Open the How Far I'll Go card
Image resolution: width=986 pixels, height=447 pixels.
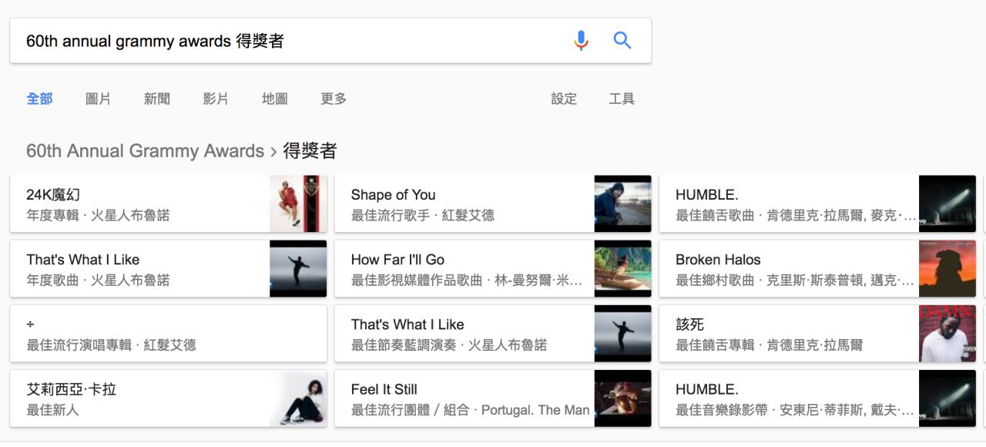[x=493, y=269]
